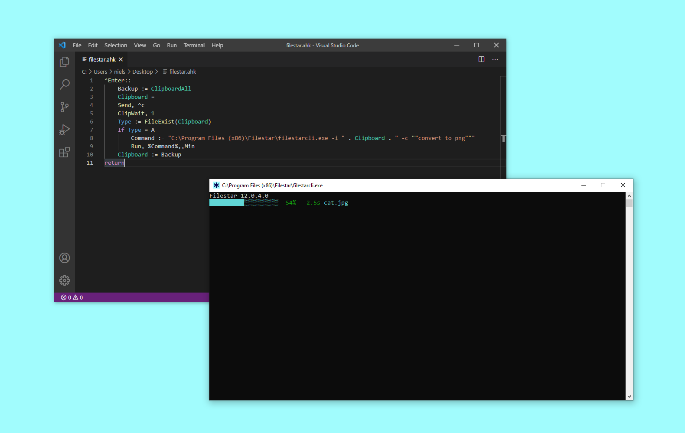
Task: Open the View menu
Action: [x=140, y=45]
